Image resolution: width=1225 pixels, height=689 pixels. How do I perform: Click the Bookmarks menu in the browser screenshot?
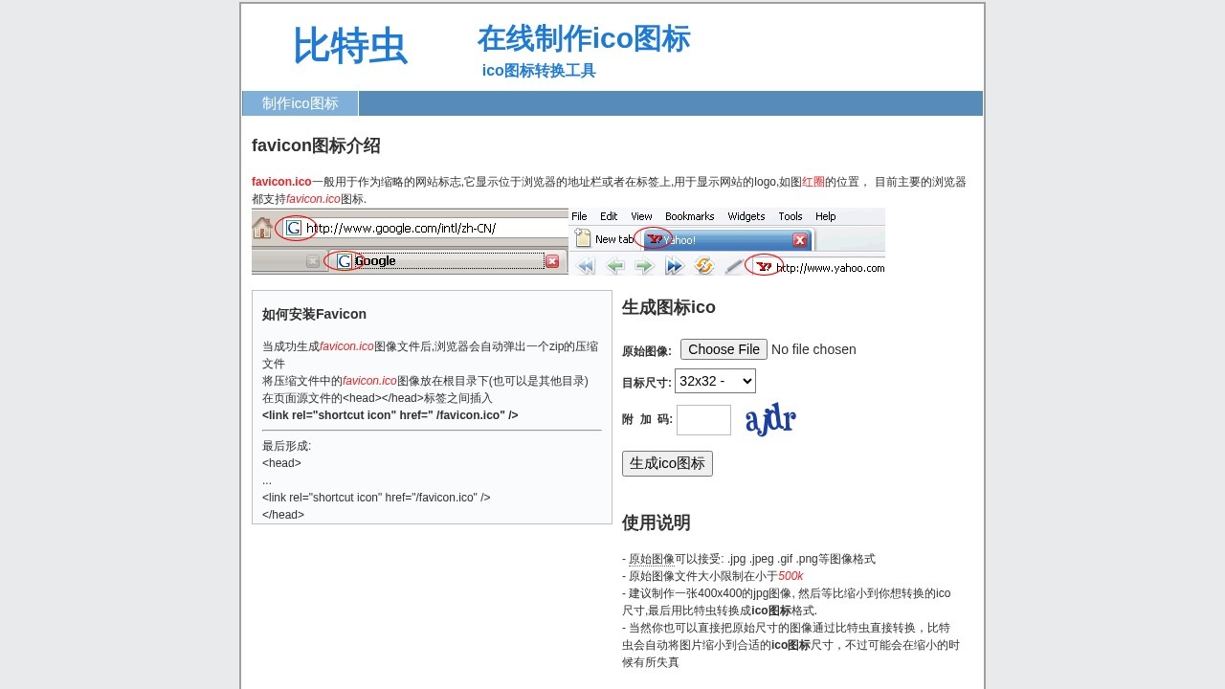point(689,216)
